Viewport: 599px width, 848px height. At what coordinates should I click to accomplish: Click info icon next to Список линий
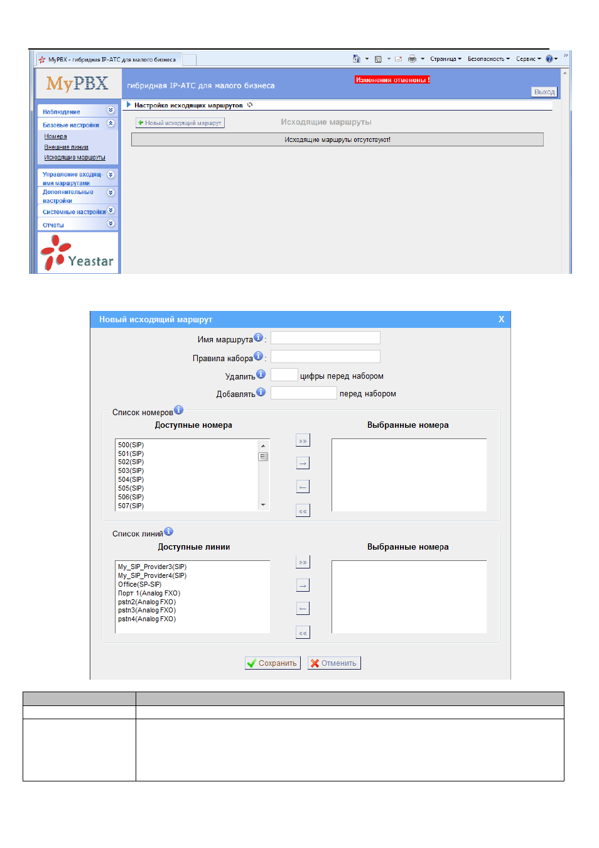tap(168, 531)
